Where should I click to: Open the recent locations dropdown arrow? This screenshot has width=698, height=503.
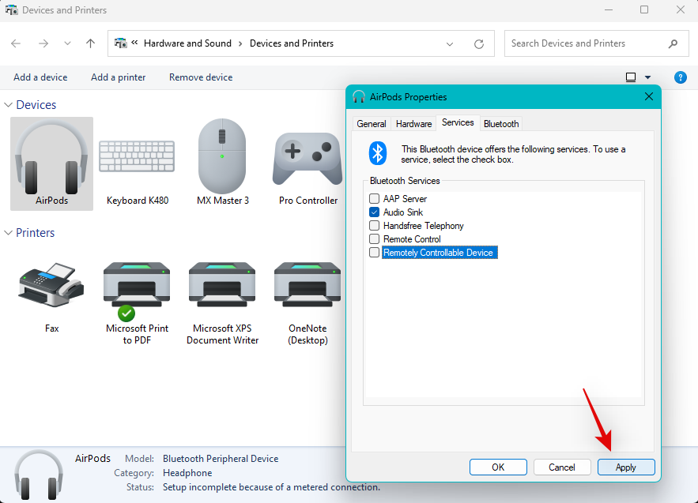coord(67,43)
